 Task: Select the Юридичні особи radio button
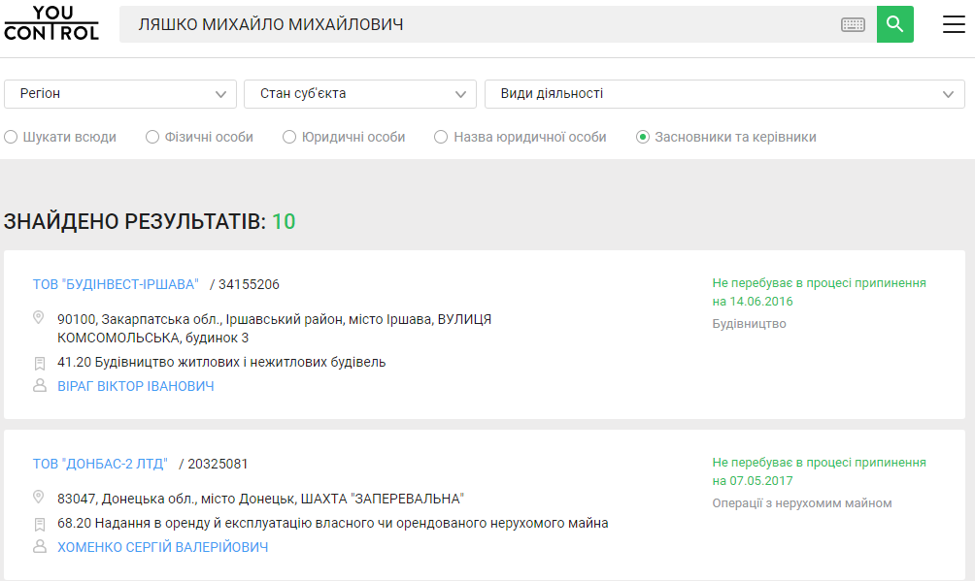(x=289, y=137)
